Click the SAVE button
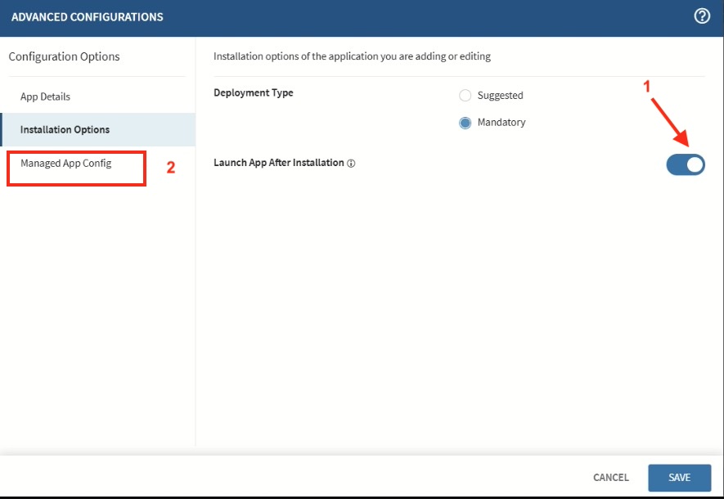 (x=679, y=478)
